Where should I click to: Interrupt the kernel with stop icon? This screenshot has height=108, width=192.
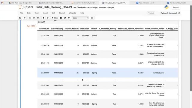point(61,18)
